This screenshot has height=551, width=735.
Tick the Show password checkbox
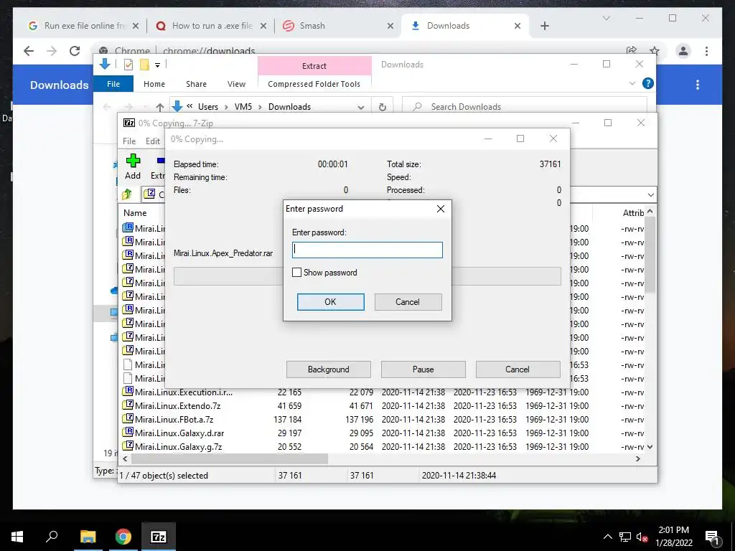(296, 273)
